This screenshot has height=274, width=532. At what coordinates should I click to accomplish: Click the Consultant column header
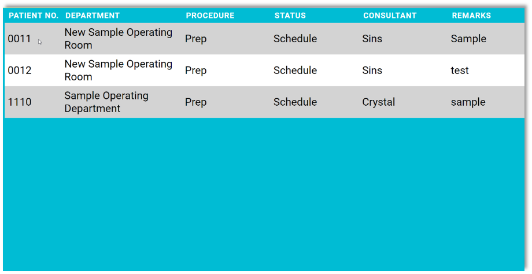390,16
